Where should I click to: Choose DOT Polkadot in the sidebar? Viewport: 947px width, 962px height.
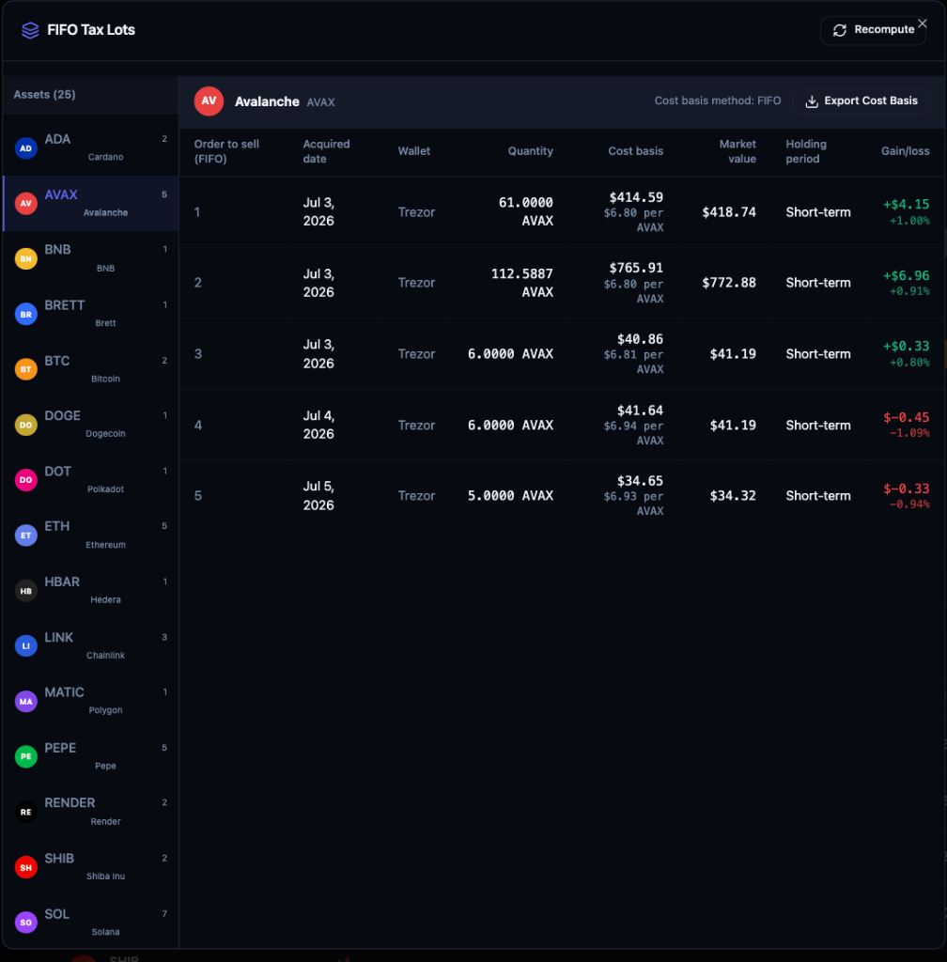(x=91, y=480)
